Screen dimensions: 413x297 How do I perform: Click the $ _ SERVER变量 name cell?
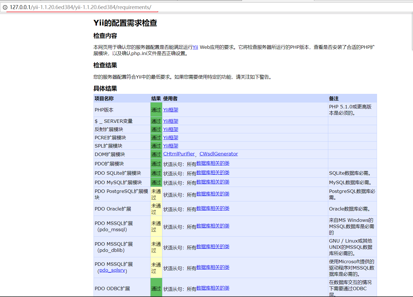click(x=122, y=121)
